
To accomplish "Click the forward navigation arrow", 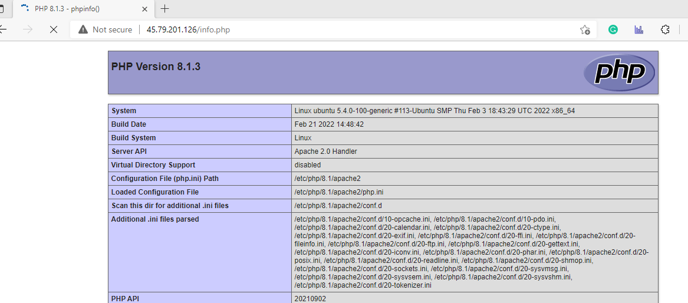I will (28, 30).
